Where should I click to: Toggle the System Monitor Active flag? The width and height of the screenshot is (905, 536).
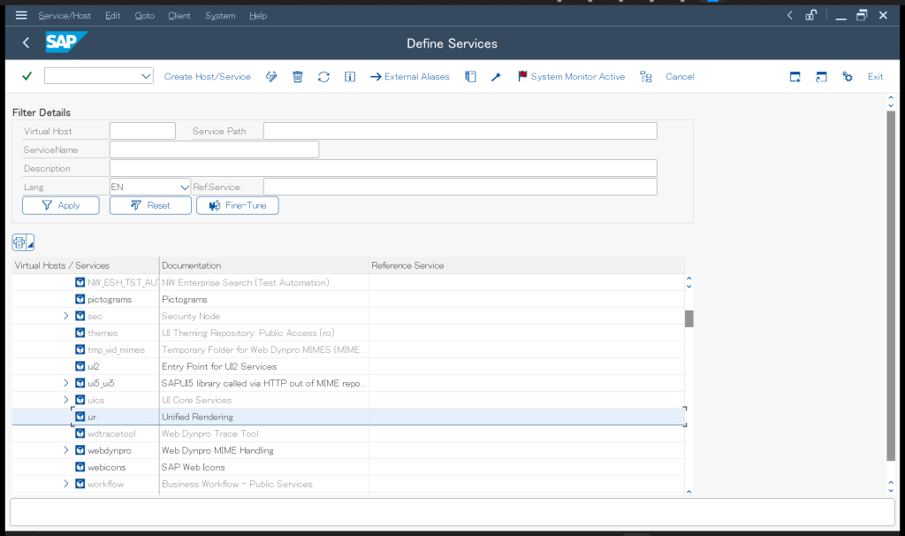click(x=571, y=77)
